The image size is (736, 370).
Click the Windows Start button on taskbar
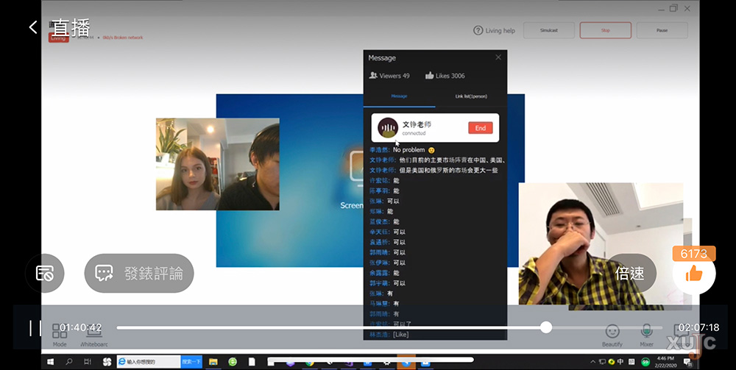(x=49, y=362)
